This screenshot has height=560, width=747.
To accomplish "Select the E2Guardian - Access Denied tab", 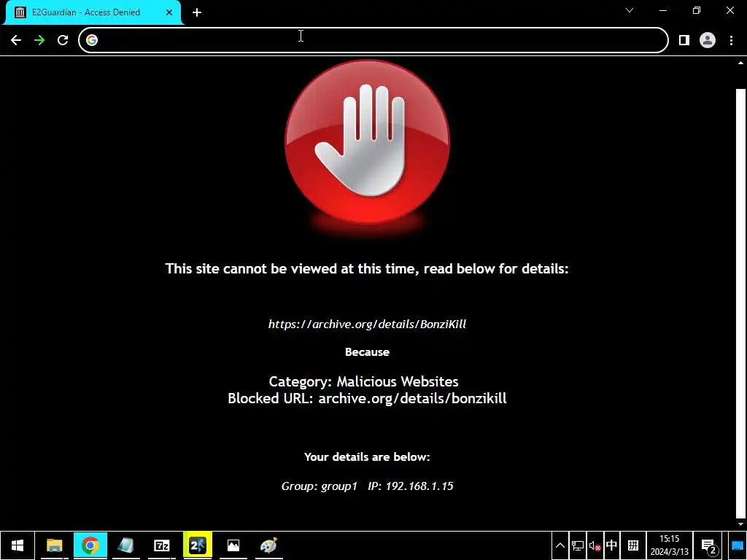I will click(x=94, y=12).
